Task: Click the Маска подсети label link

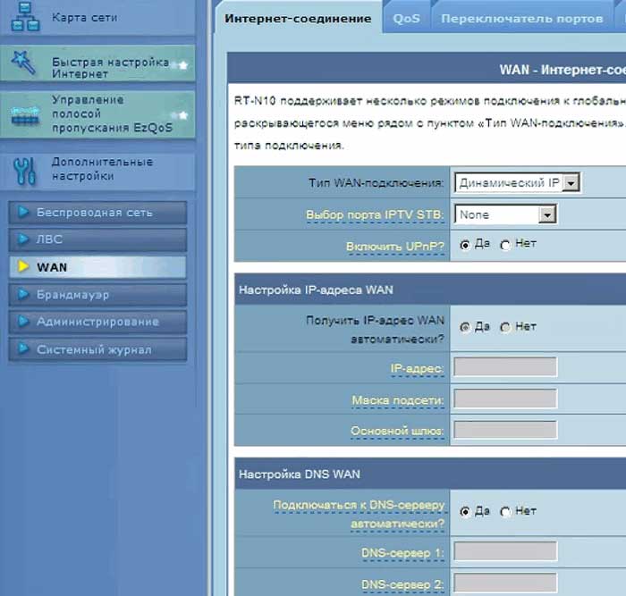Action: pos(398,399)
